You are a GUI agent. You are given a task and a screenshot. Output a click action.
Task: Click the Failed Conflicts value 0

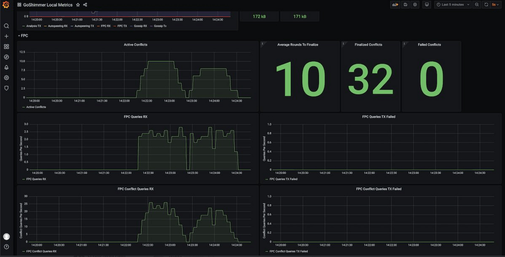(x=432, y=79)
